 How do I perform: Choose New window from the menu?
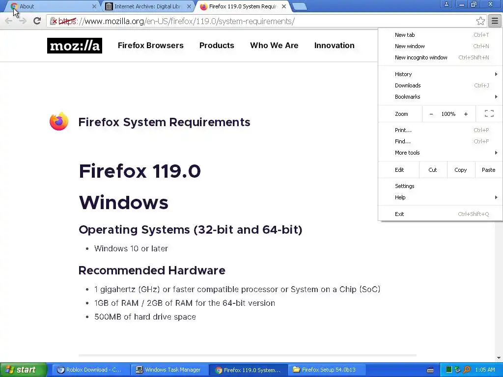click(440, 46)
